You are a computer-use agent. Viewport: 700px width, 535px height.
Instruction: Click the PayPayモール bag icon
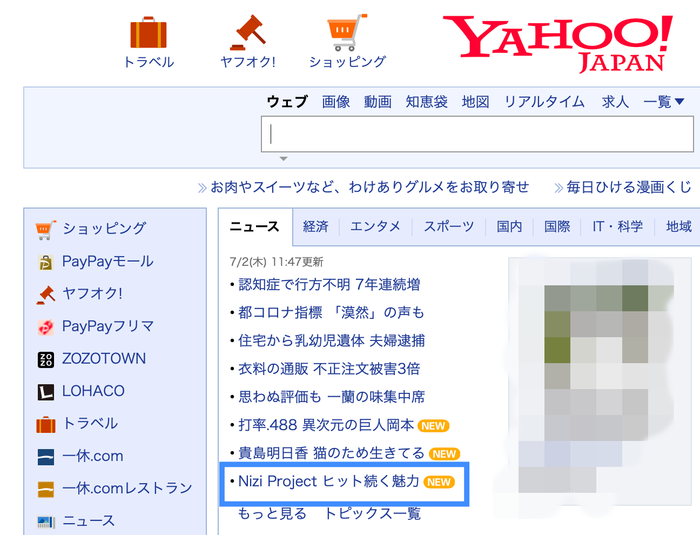45,262
